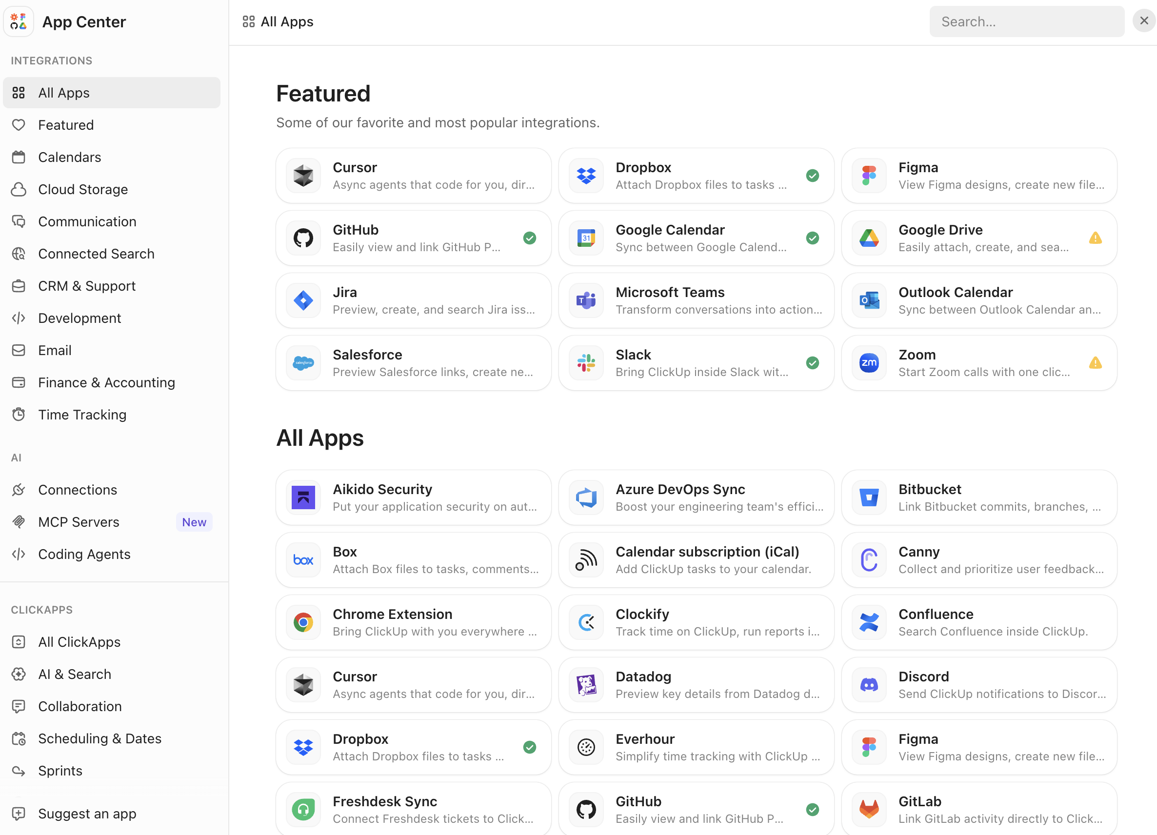
Task: Open Coding Agents
Action: coord(112,554)
